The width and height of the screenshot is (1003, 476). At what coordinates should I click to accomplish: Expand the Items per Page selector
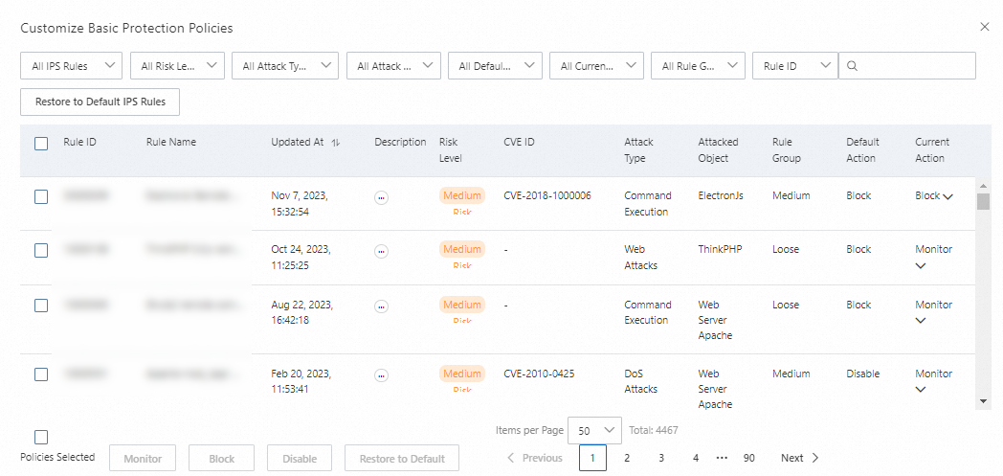coord(594,431)
